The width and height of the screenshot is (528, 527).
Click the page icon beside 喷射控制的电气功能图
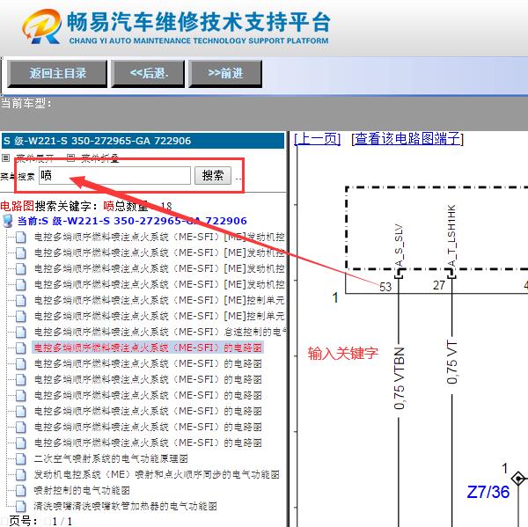point(21,490)
